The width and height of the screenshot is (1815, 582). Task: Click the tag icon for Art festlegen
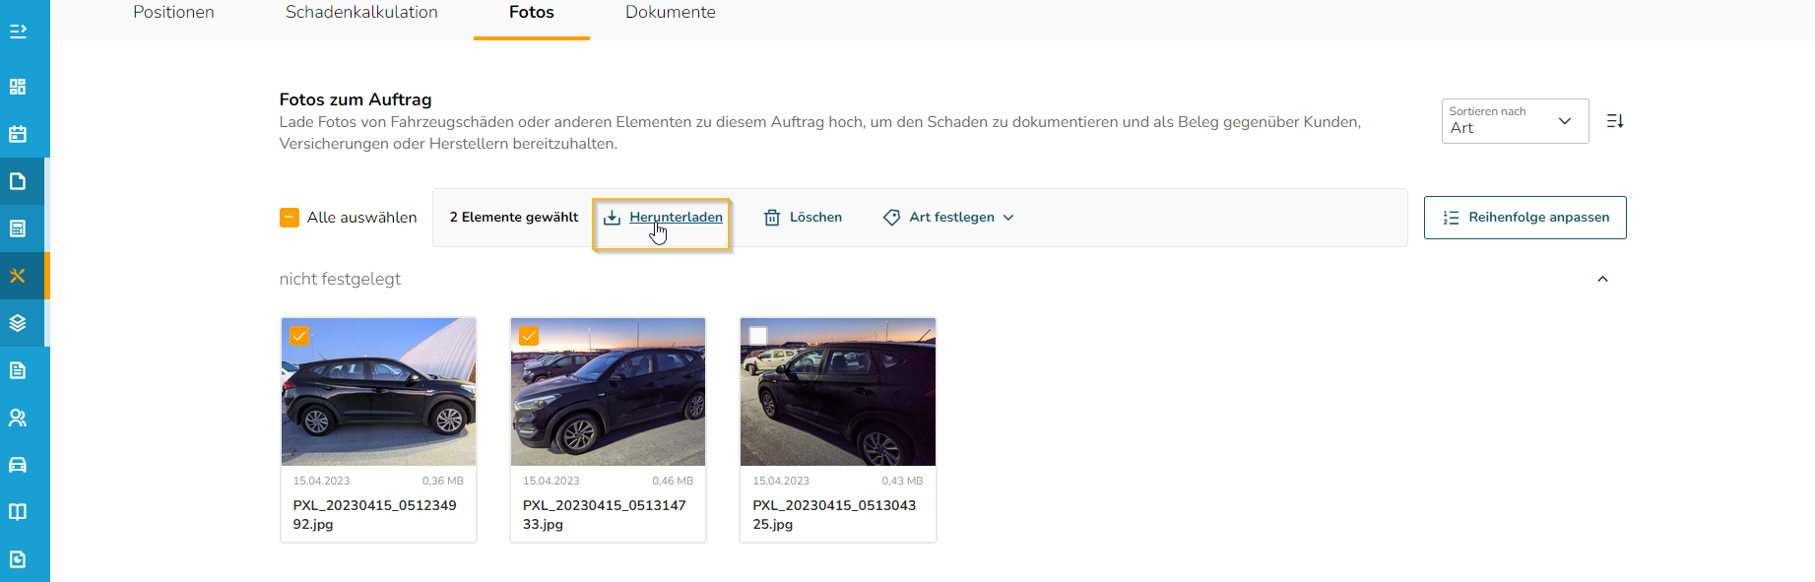[x=891, y=218]
